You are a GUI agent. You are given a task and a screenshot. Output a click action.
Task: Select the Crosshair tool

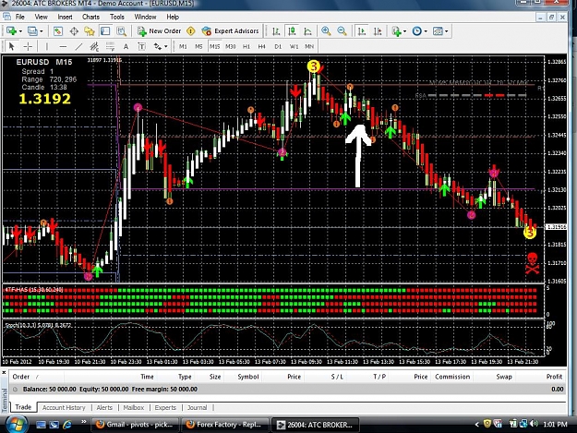click(28, 46)
